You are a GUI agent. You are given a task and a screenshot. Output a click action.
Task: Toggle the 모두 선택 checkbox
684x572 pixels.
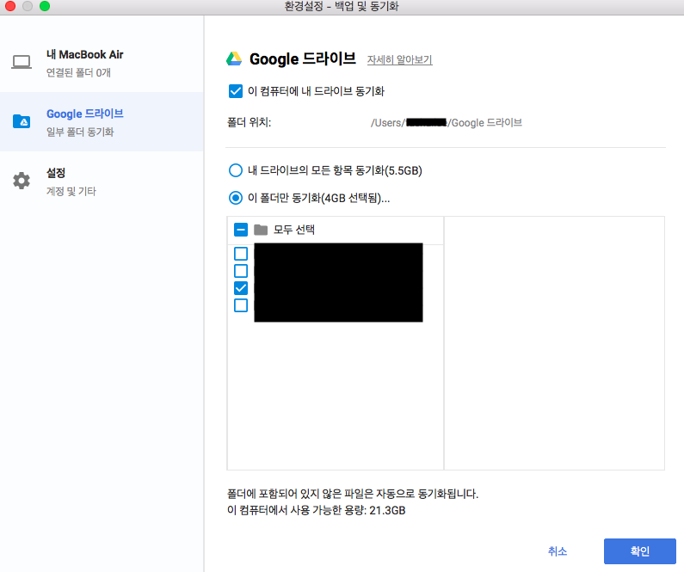point(241,230)
